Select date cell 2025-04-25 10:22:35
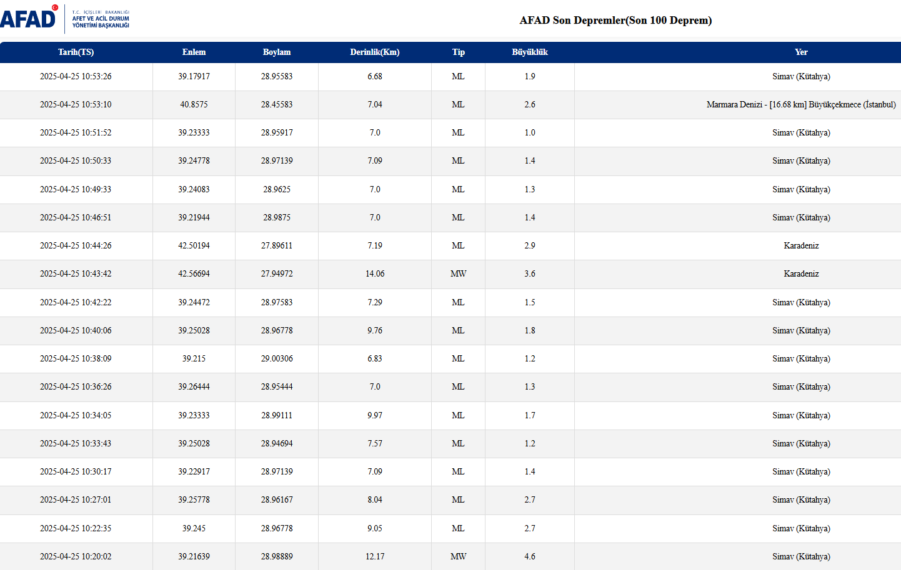The width and height of the screenshot is (901, 570). click(x=76, y=528)
